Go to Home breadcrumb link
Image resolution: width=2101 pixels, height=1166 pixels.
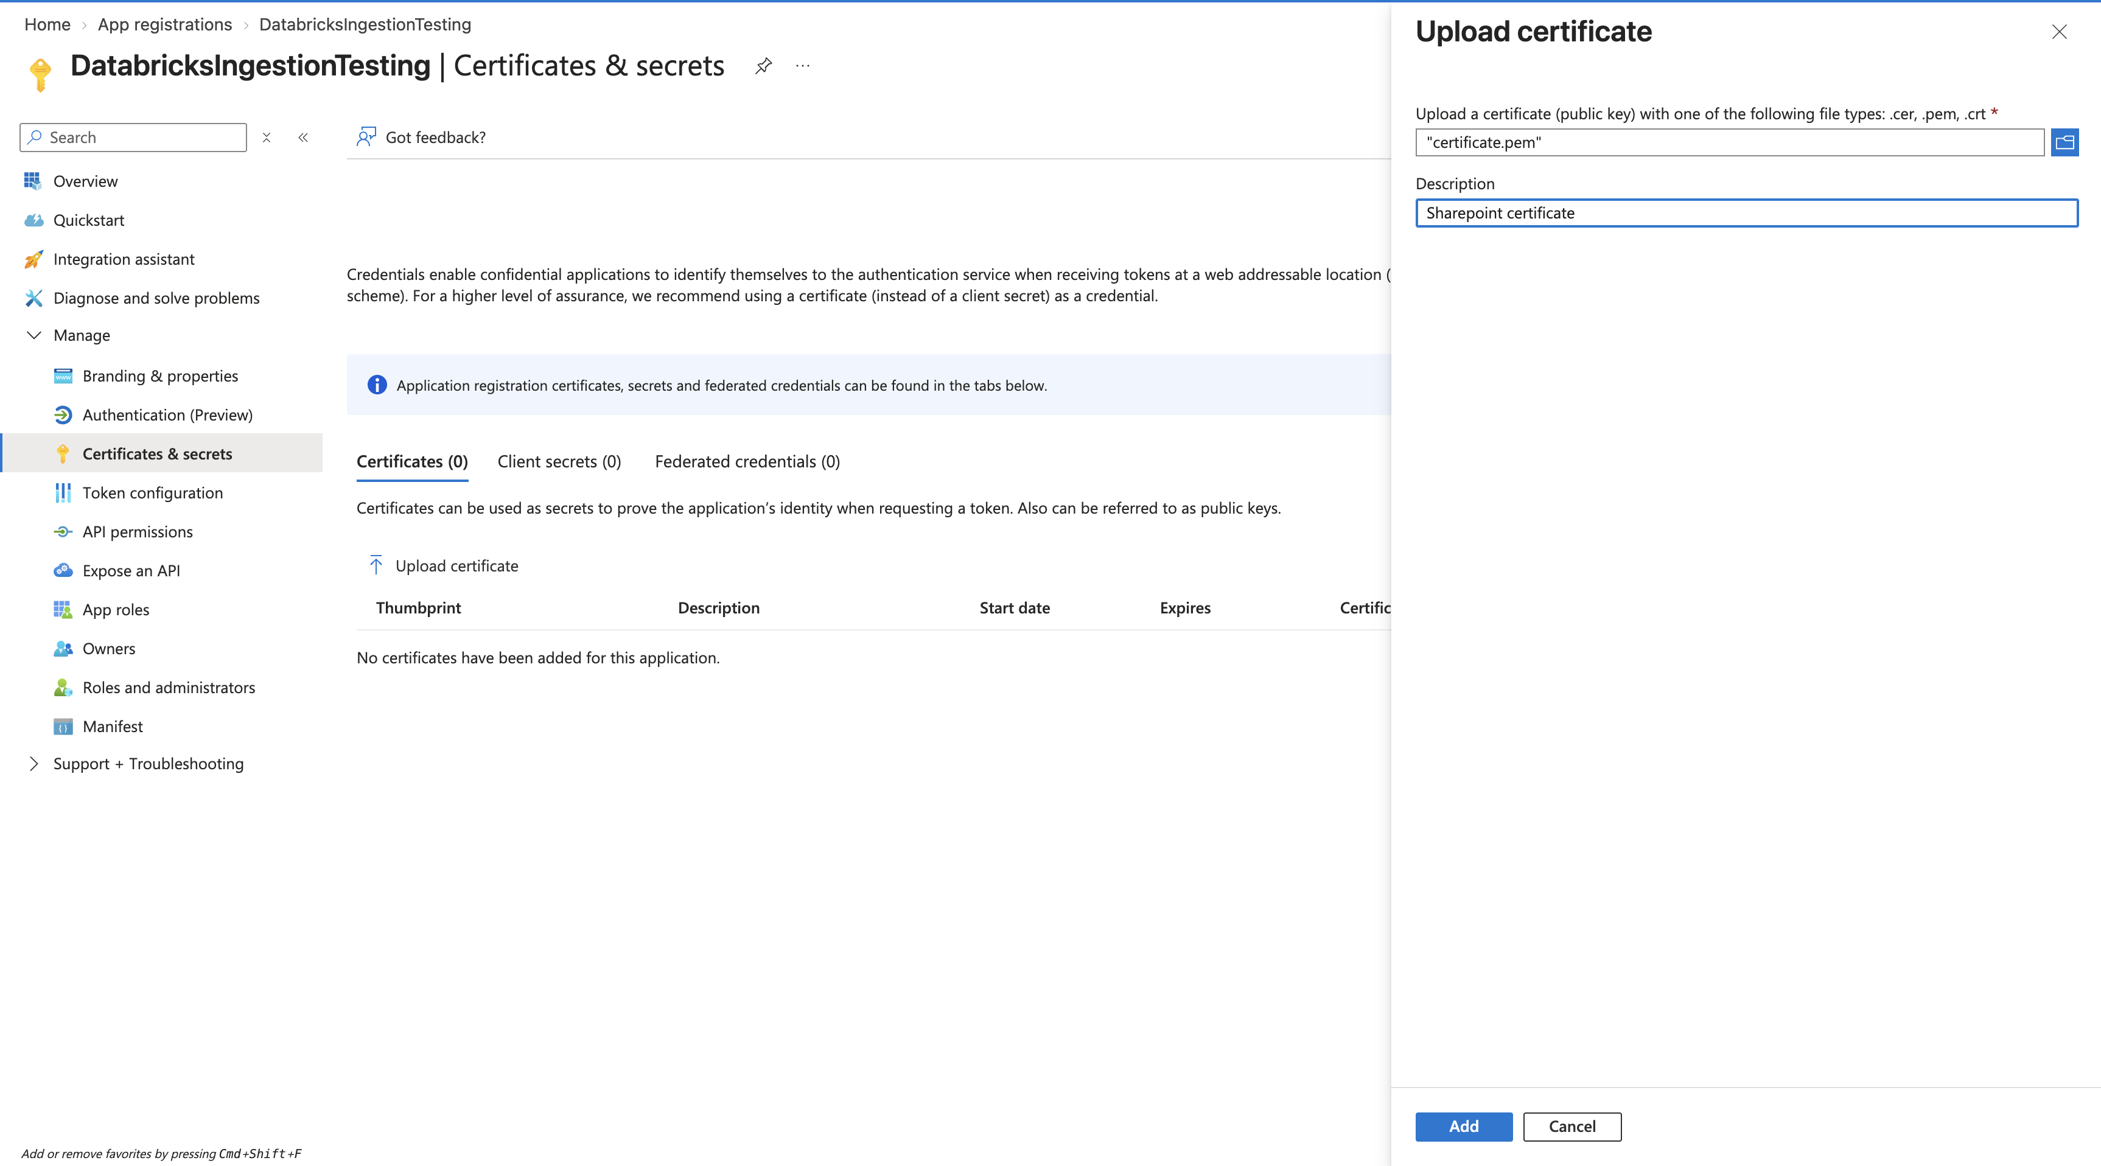47,24
